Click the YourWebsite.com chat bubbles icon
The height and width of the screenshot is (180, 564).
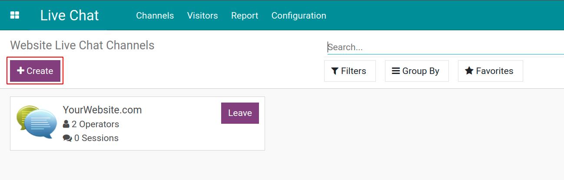pos(36,122)
